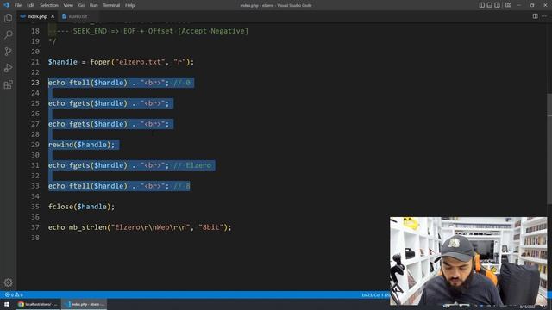Open the Terminal menu
Image resolution: width=552 pixels, height=310 pixels.
tap(111, 5)
